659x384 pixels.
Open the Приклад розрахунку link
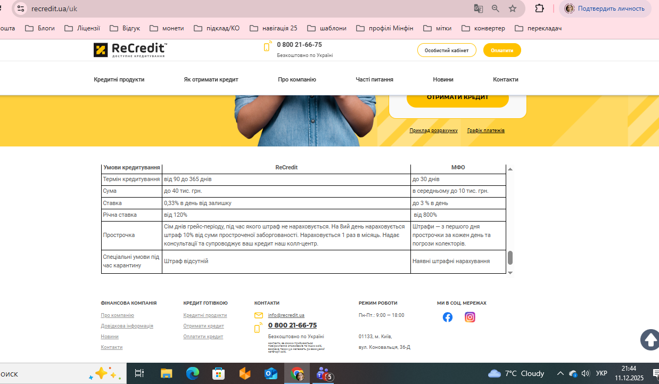click(433, 130)
